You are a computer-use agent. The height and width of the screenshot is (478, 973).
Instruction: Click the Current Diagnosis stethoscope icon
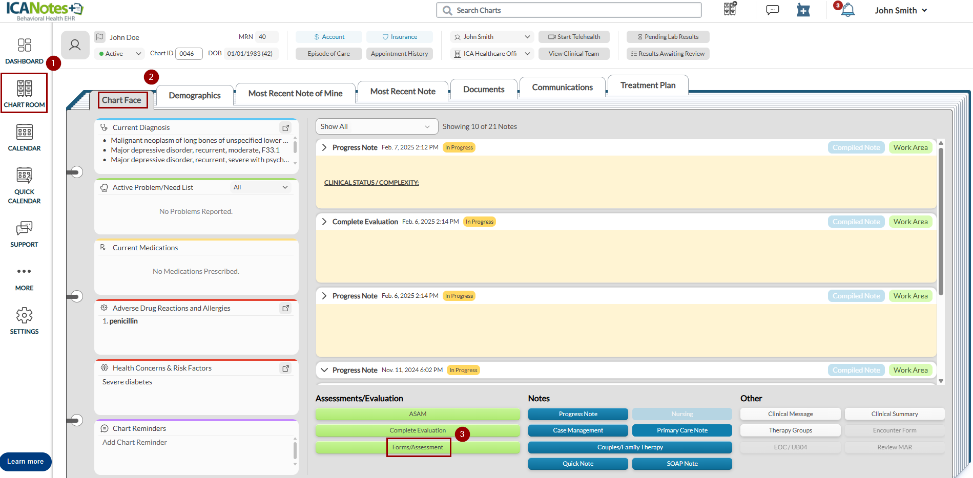pos(104,127)
